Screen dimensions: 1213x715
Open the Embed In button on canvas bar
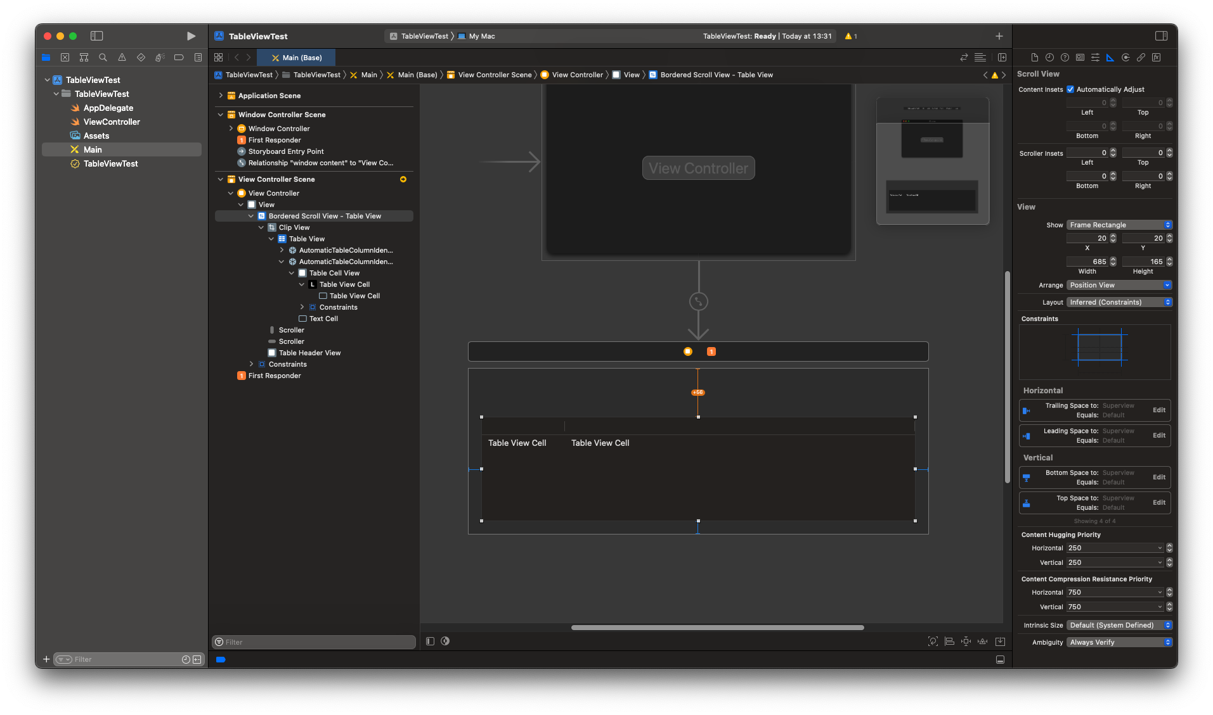coord(1000,642)
